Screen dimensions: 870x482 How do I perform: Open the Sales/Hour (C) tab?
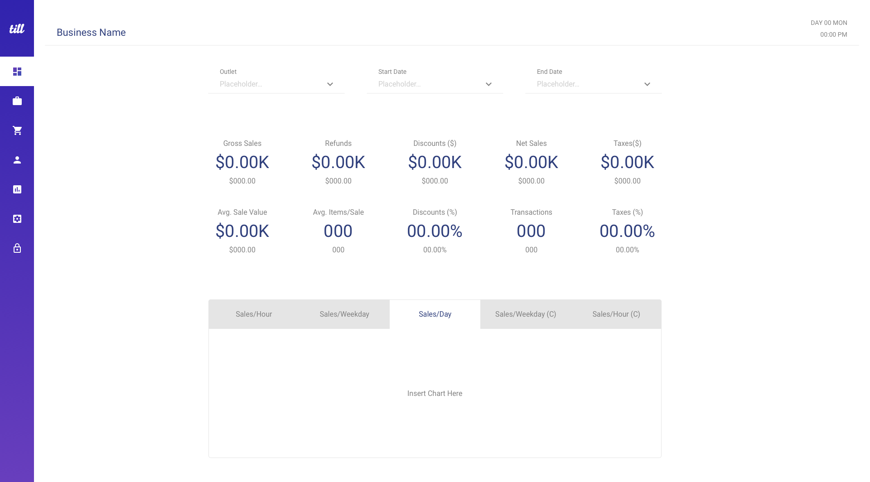pyautogui.click(x=616, y=314)
